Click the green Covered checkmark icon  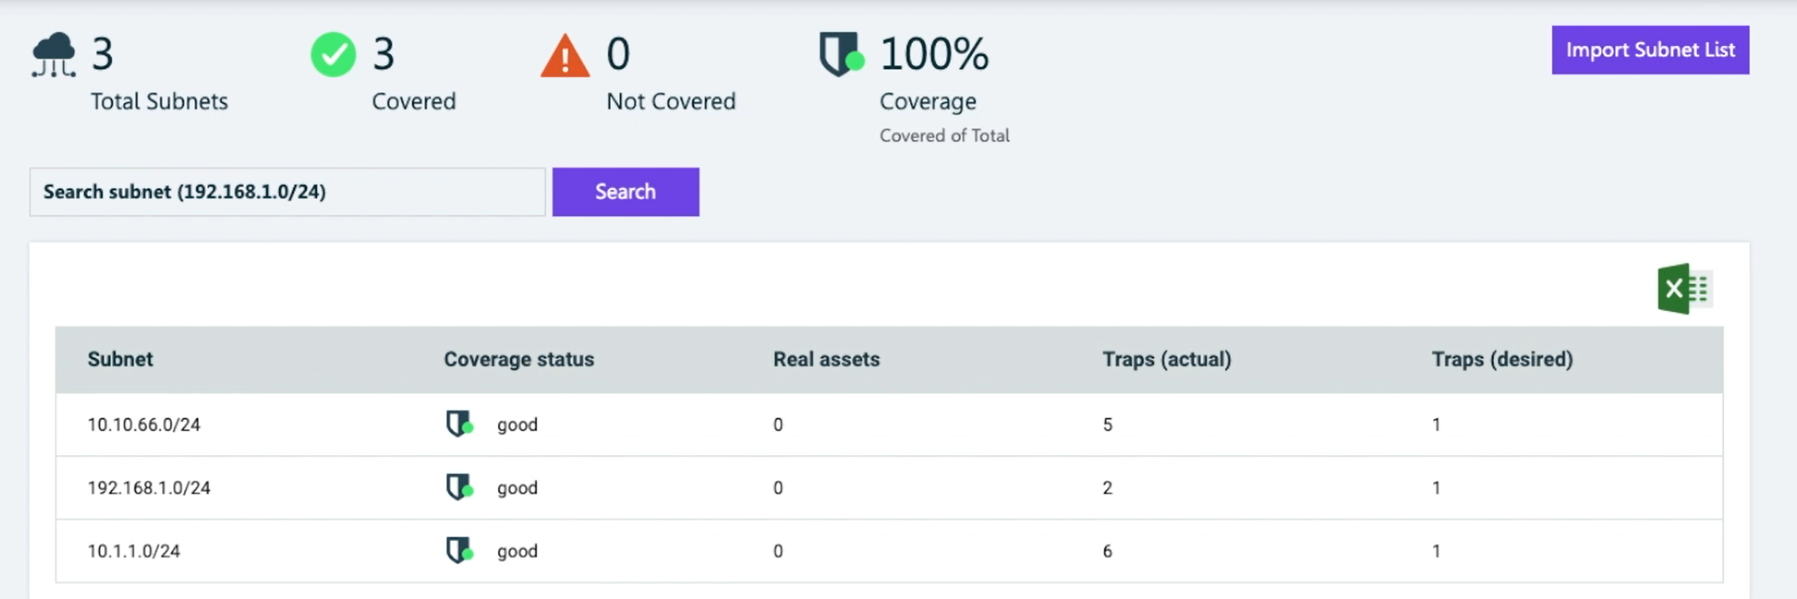[x=333, y=55]
